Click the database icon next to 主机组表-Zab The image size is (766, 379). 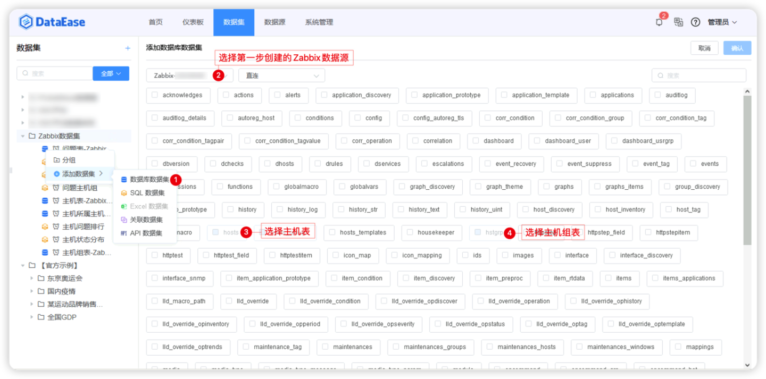pos(45,252)
